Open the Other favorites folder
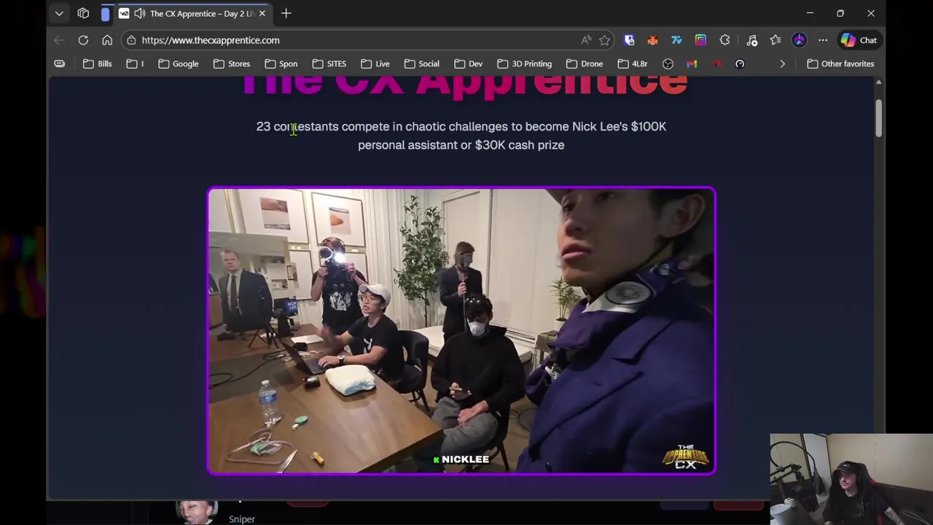The width and height of the screenshot is (933, 525). tap(840, 63)
